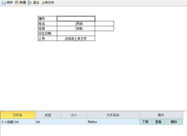
Task: Click the 出生日期 value field
Action: (x=76, y=33)
